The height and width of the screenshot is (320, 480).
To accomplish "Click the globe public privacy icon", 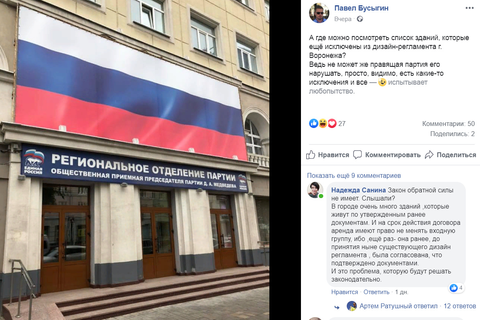I will (360, 19).
